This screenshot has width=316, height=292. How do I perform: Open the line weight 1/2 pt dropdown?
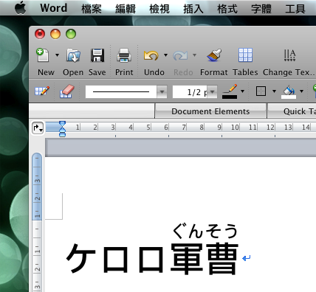coord(213,92)
